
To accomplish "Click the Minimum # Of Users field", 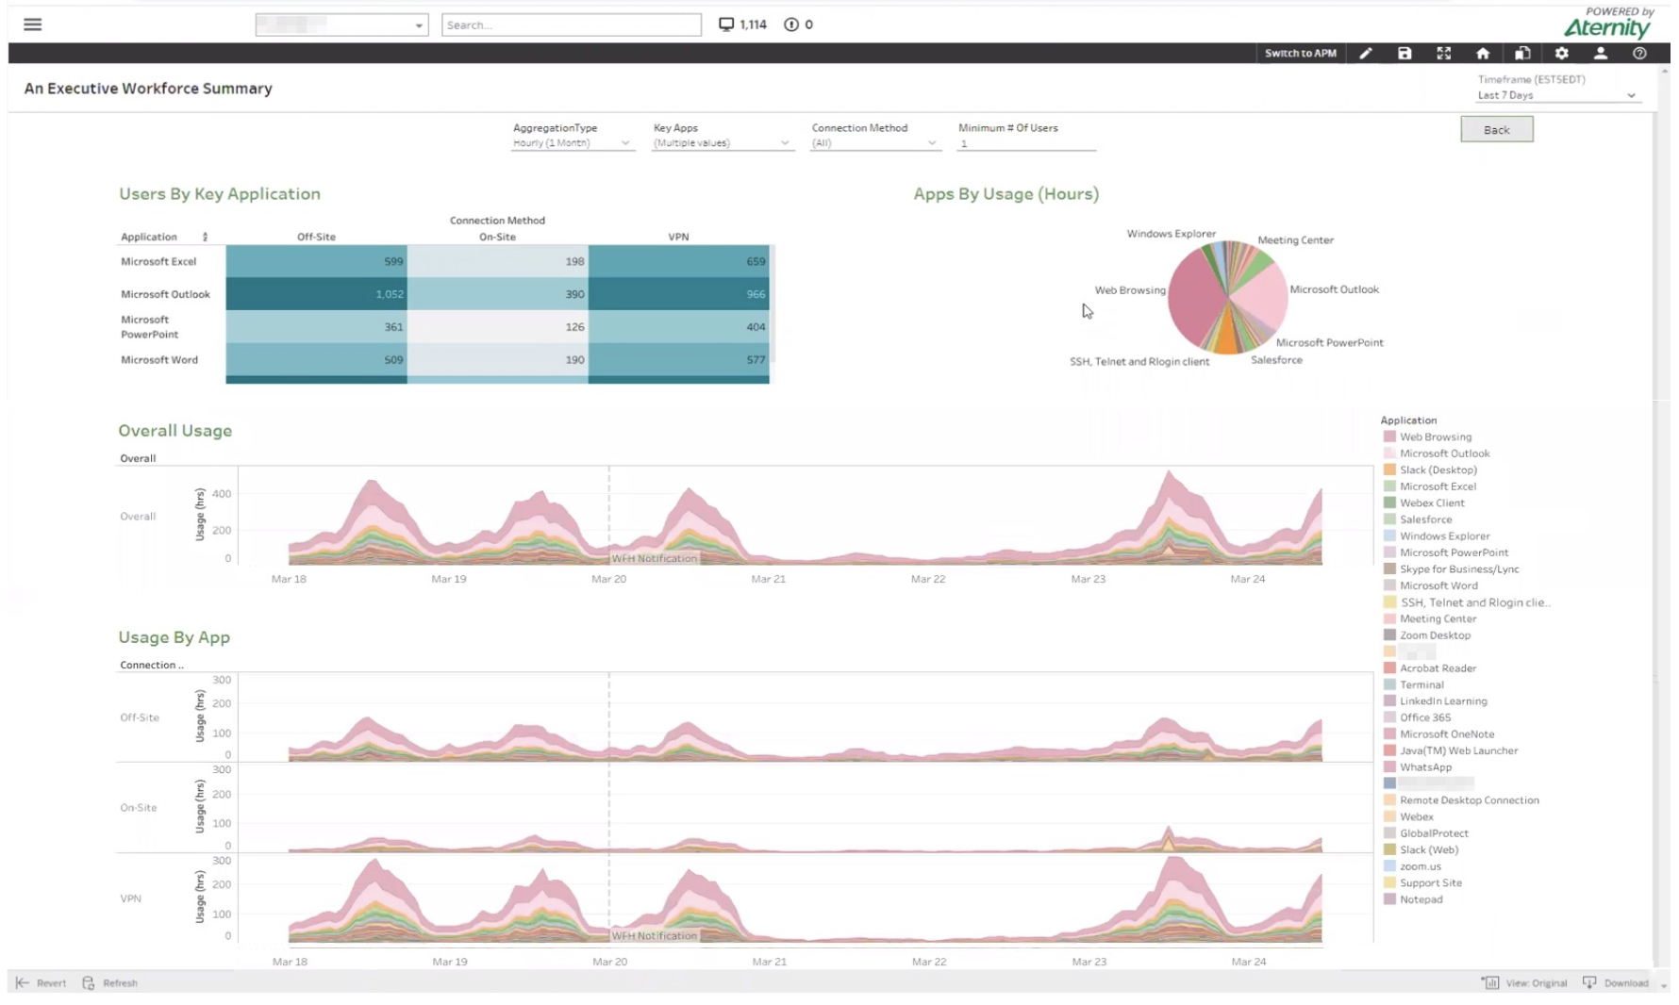I will click(1026, 143).
